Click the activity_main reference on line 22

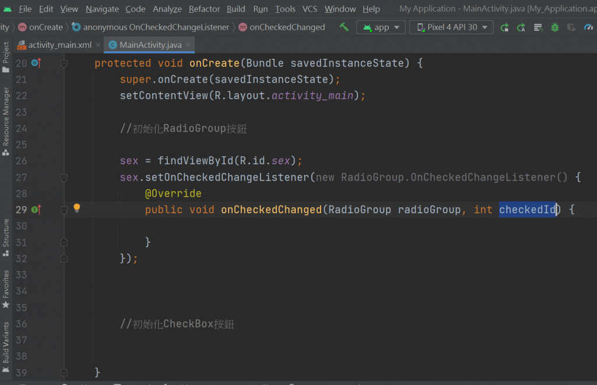[312, 96]
